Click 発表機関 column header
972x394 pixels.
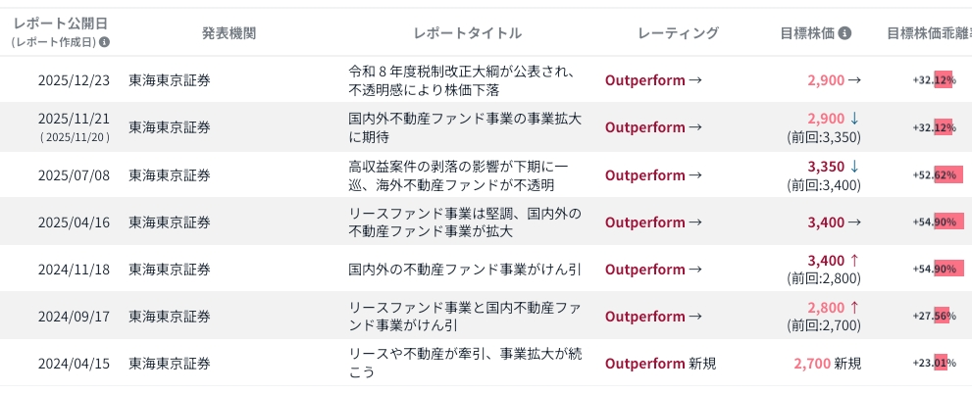pyautogui.click(x=229, y=33)
